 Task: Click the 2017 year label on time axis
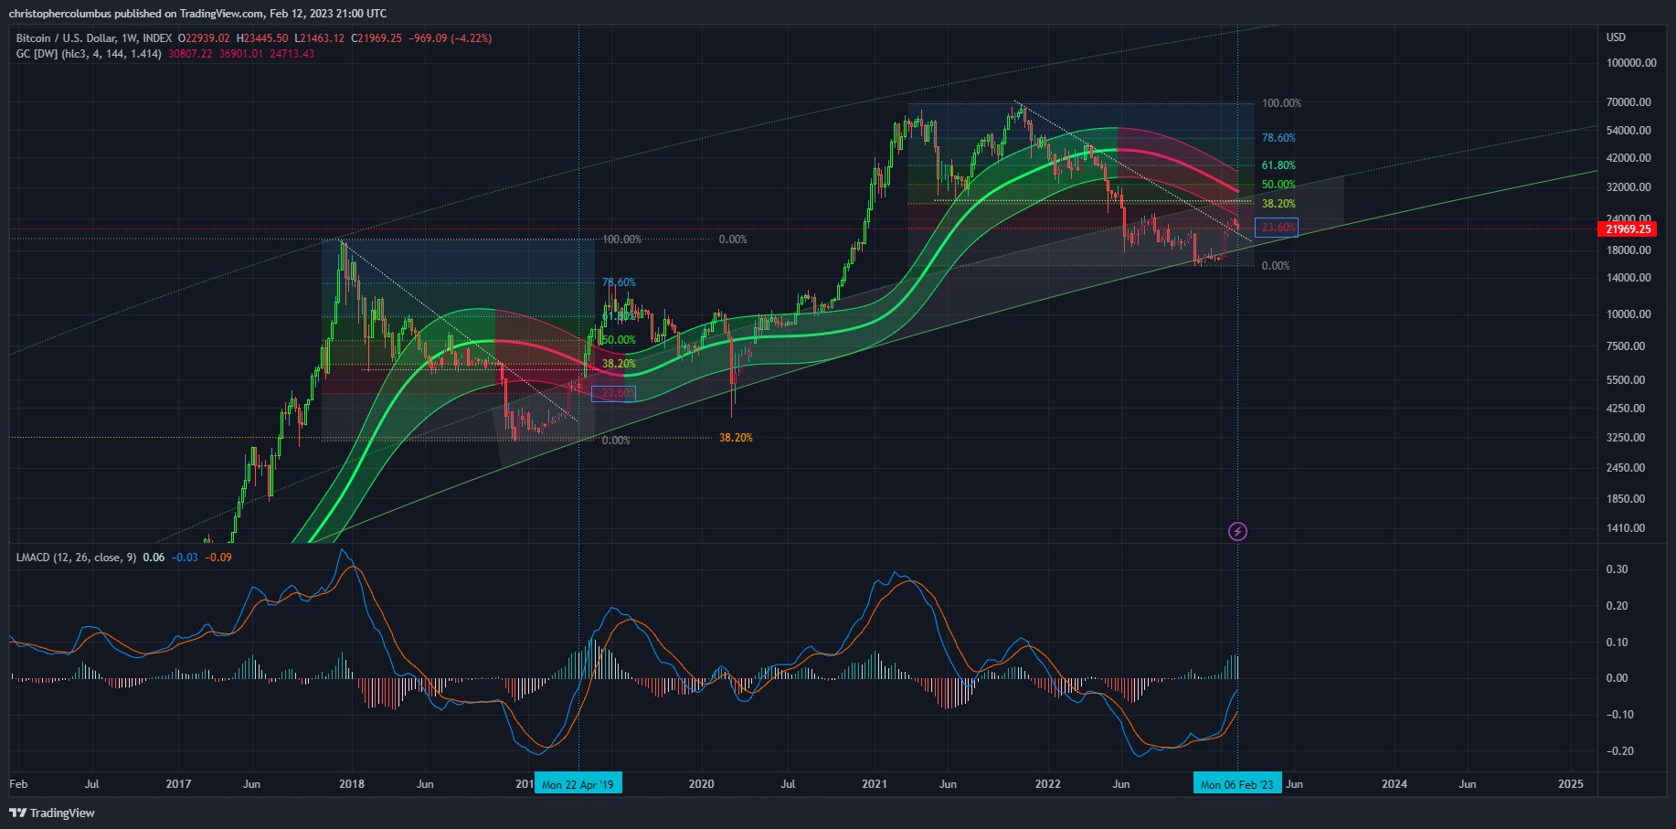179,784
